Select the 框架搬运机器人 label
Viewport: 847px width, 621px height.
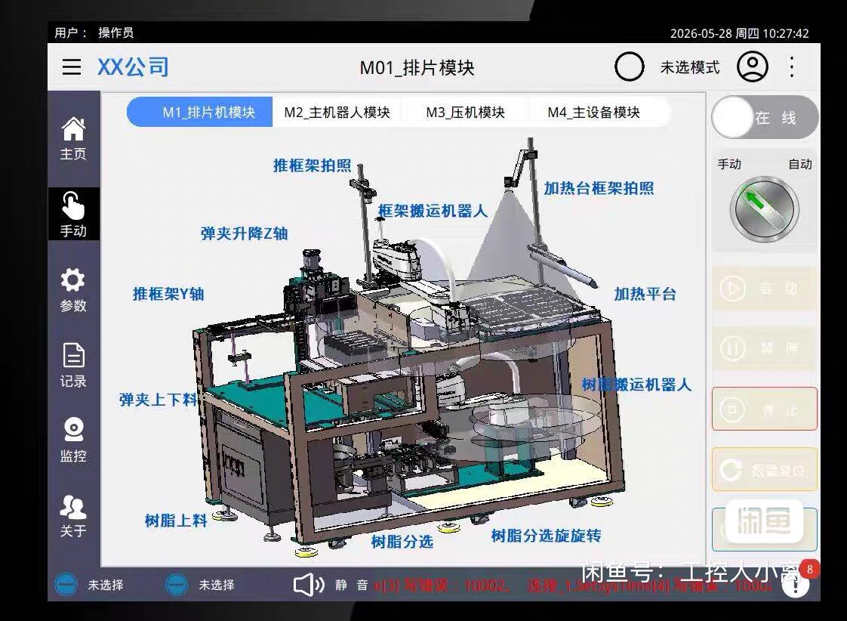point(432,211)
